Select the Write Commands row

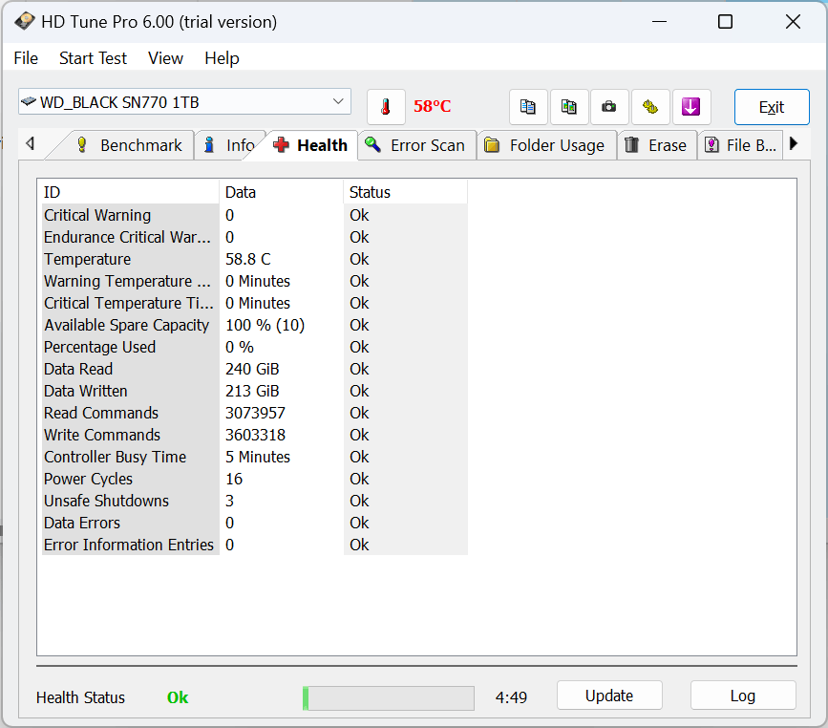255,435
